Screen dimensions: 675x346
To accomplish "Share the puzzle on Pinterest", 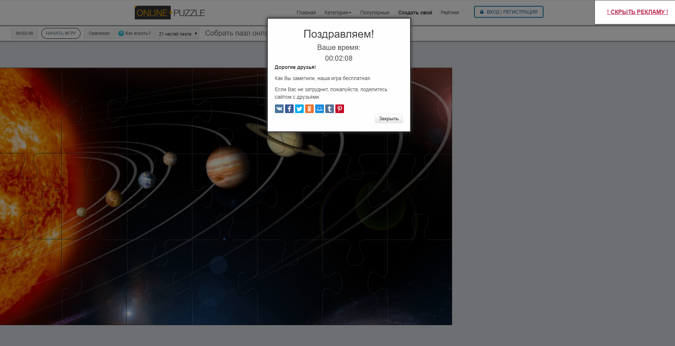I will pos(340,109).
